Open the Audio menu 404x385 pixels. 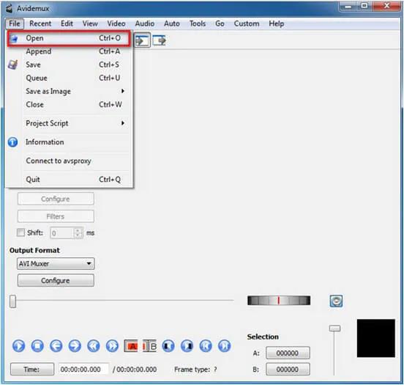click(145, 23)
